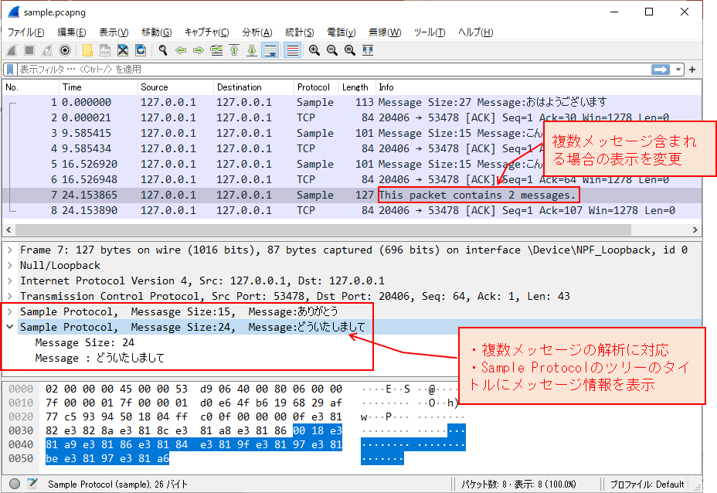
Task: Expand the Frame 7 tree item
Action: pyautogui.click(x=9, y=250)
